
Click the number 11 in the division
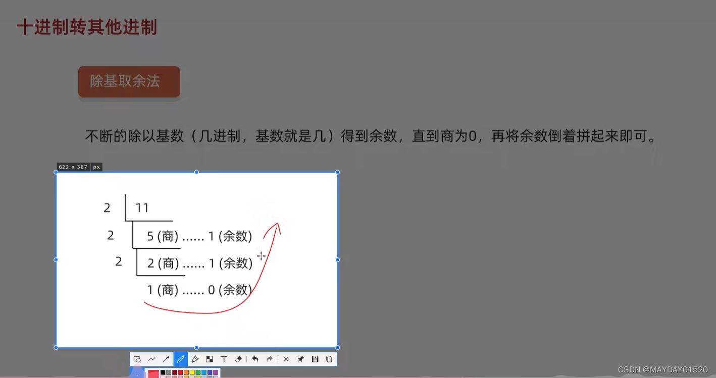tap(142, 207)
